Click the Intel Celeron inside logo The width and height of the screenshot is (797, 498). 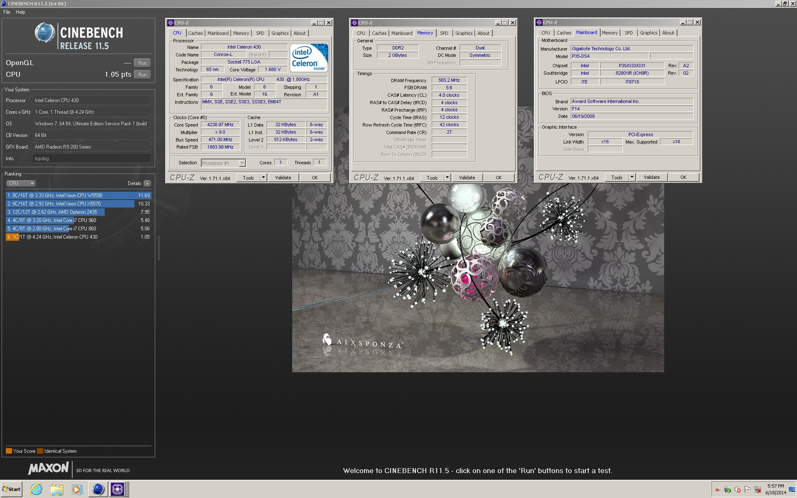pyautogui.click(x=309, y=58)
